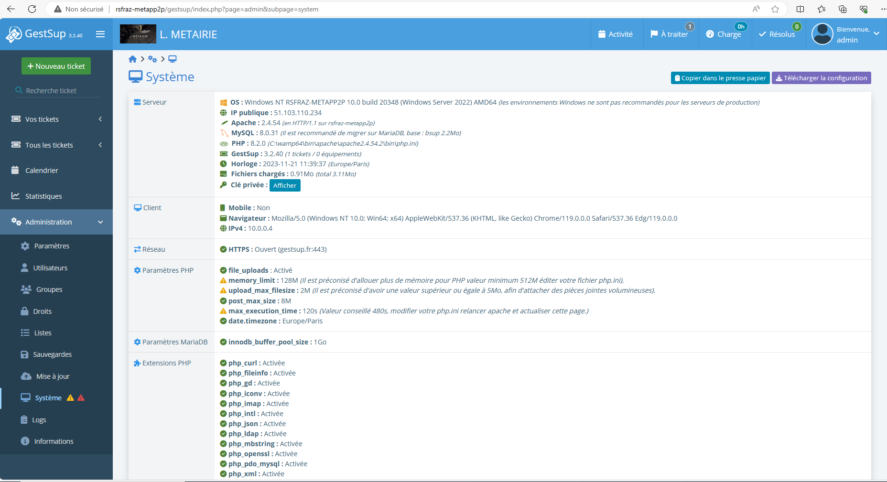Select the Système sidebar item

(x=48, y=398)
